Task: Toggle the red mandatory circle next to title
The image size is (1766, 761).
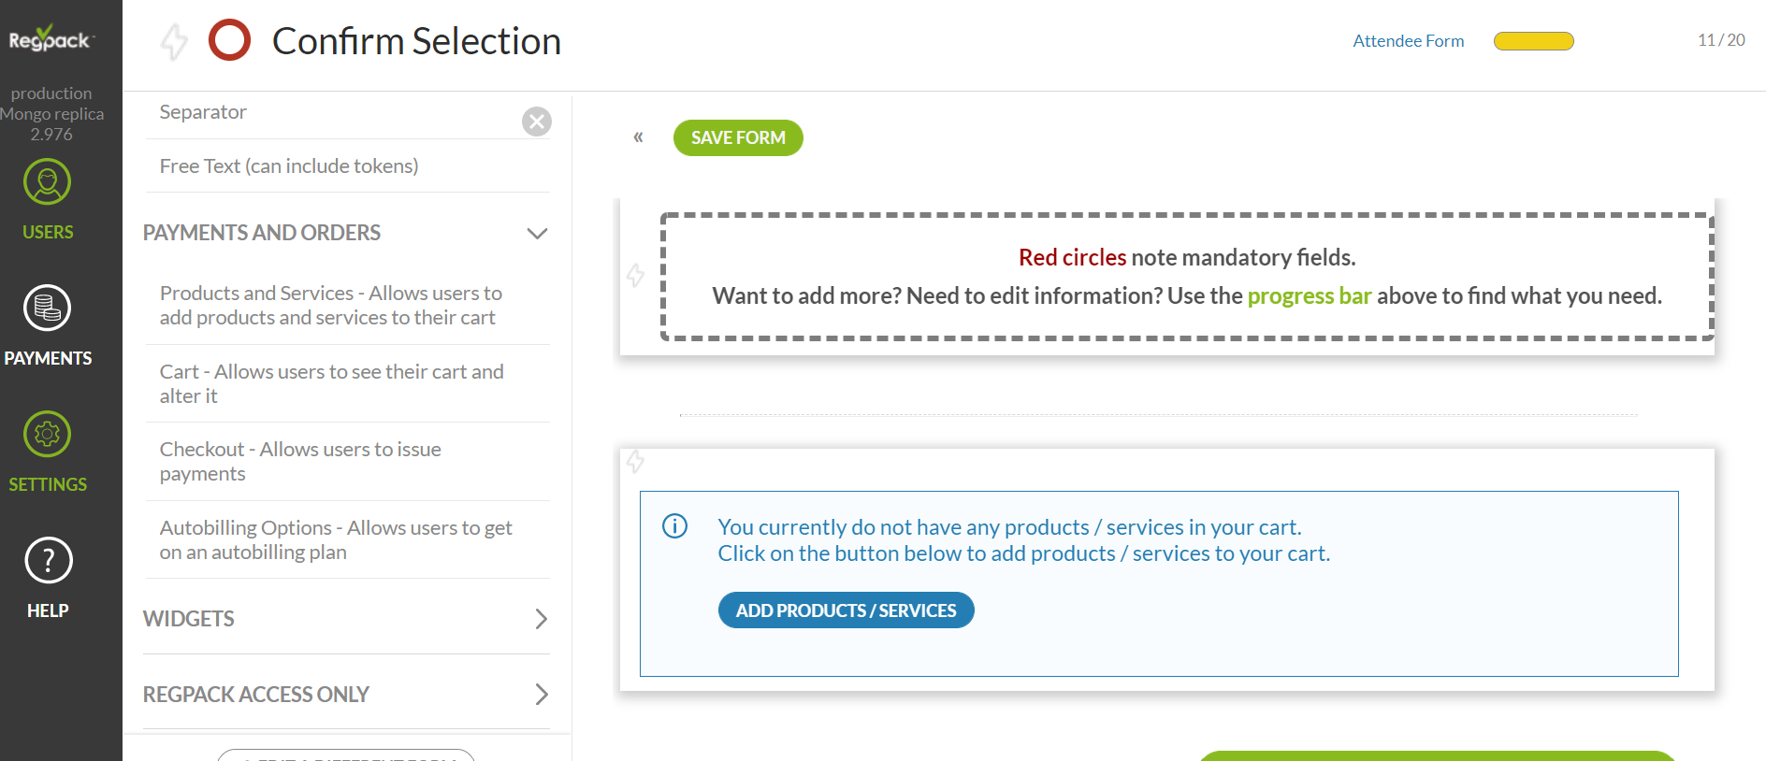Action: pyautogui.click(x=229, y=40)
